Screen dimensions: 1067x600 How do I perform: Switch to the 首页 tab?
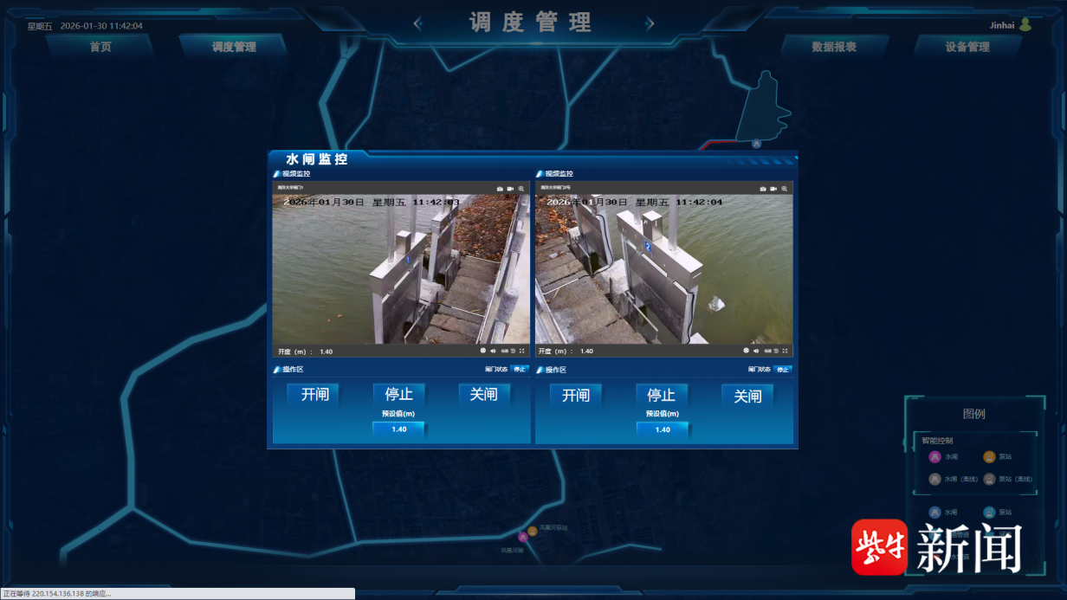[100, 47]
